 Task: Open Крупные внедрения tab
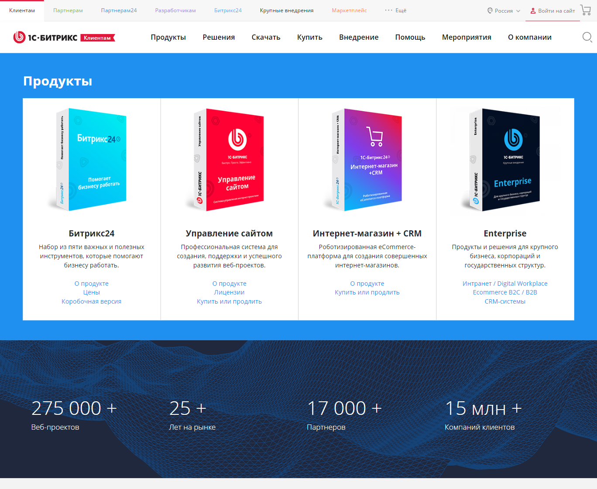pyautogui.click(x=287, y=10)
